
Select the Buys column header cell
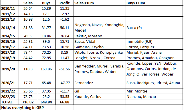(x=46, y=3)
